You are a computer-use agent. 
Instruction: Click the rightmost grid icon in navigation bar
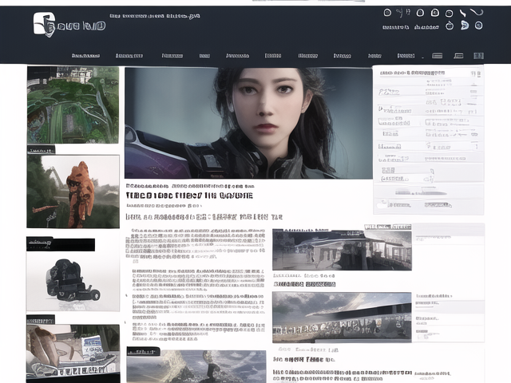[478, 56]
